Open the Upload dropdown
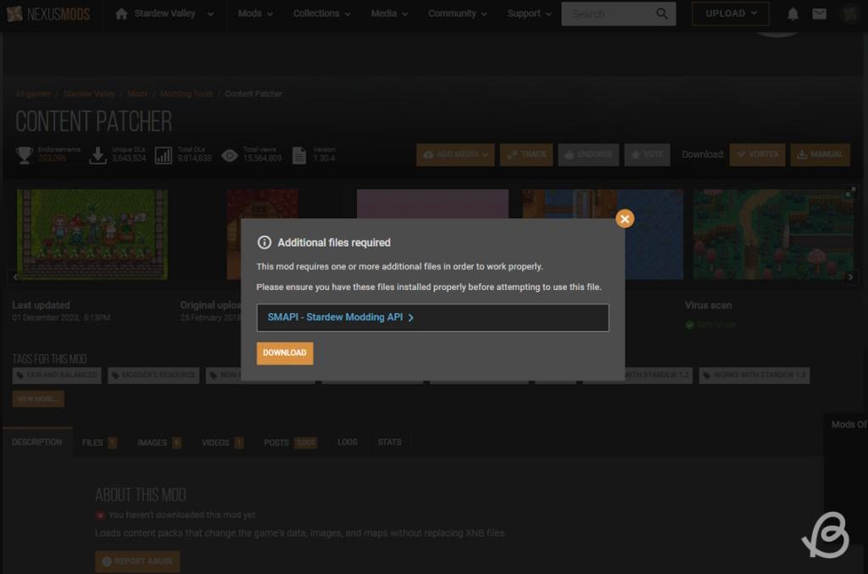The height and width of the screenshot is (574, 868). click(730, 14)
